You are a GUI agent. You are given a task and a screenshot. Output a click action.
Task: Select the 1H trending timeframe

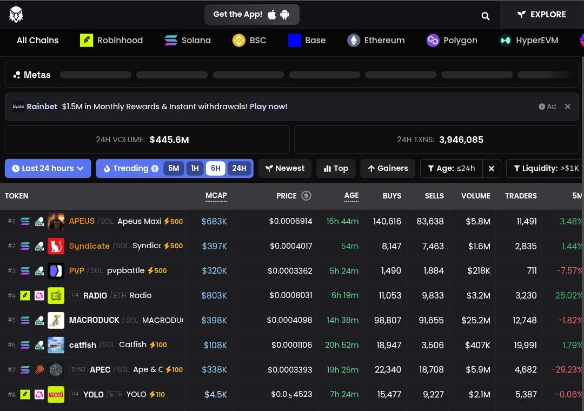click(x=195, y=168)
